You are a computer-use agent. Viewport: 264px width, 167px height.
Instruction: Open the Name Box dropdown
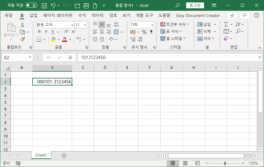tap(30, 58)
